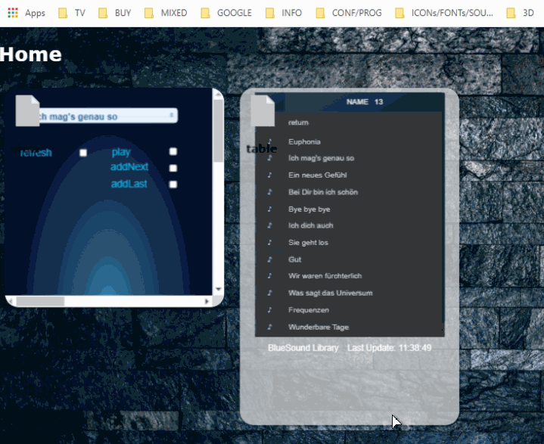544x444 pixels.
Task: Click the music note beside Ich dich auch
Action: pyautogui.click(x=269, y=225)
